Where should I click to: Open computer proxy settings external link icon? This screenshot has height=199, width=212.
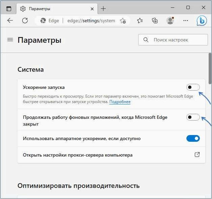click(197, 155)
